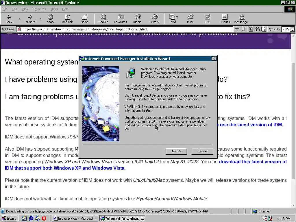Open the File menu
This screenshot has height=222, width=296.
(x=5, y=9)
